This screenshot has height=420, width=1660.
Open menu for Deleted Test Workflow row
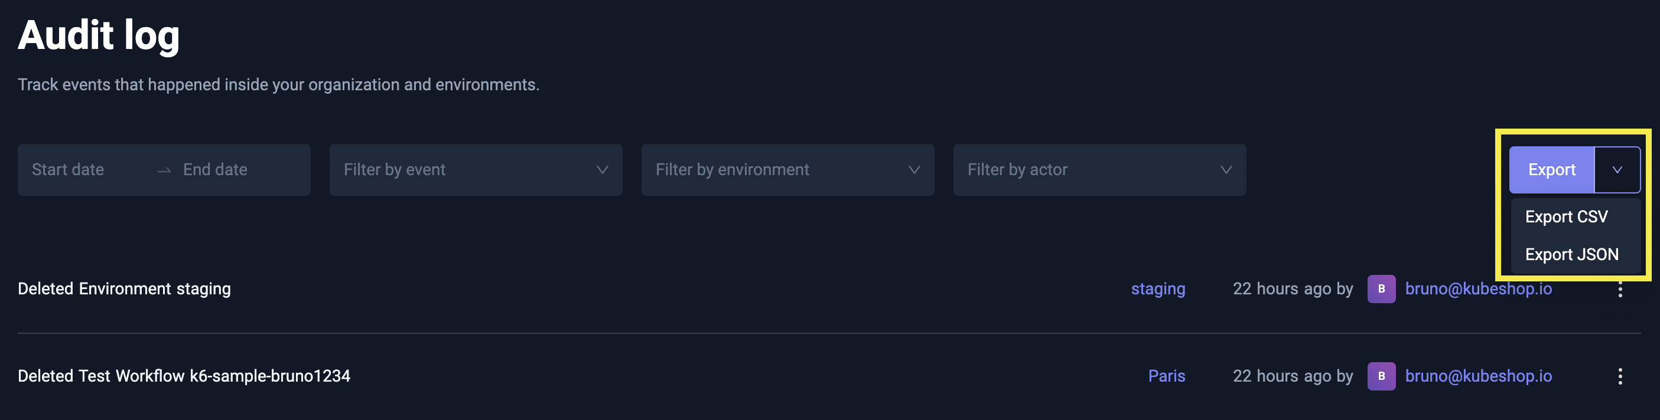pos(1619,376)
